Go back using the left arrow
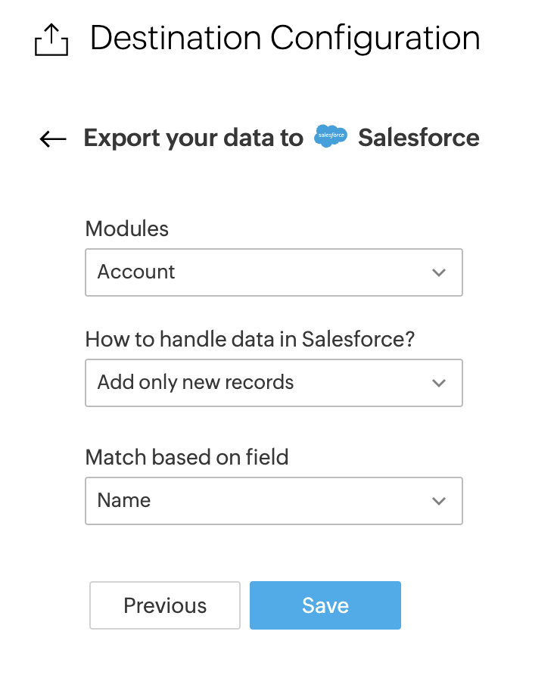Screen dimensions: 557x678 coord(53,138)
